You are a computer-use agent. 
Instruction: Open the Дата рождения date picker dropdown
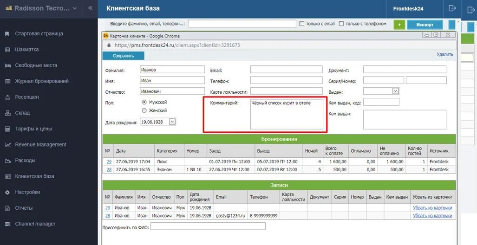pos(172,122)
